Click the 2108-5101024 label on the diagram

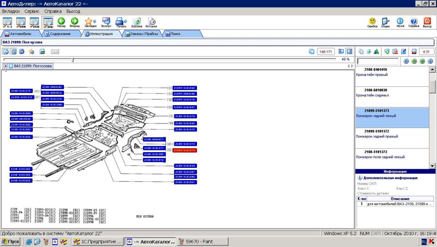tap(21, 181)
